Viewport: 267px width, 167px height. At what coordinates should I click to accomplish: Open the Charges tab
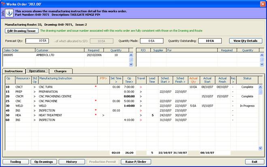pos(60,71)
